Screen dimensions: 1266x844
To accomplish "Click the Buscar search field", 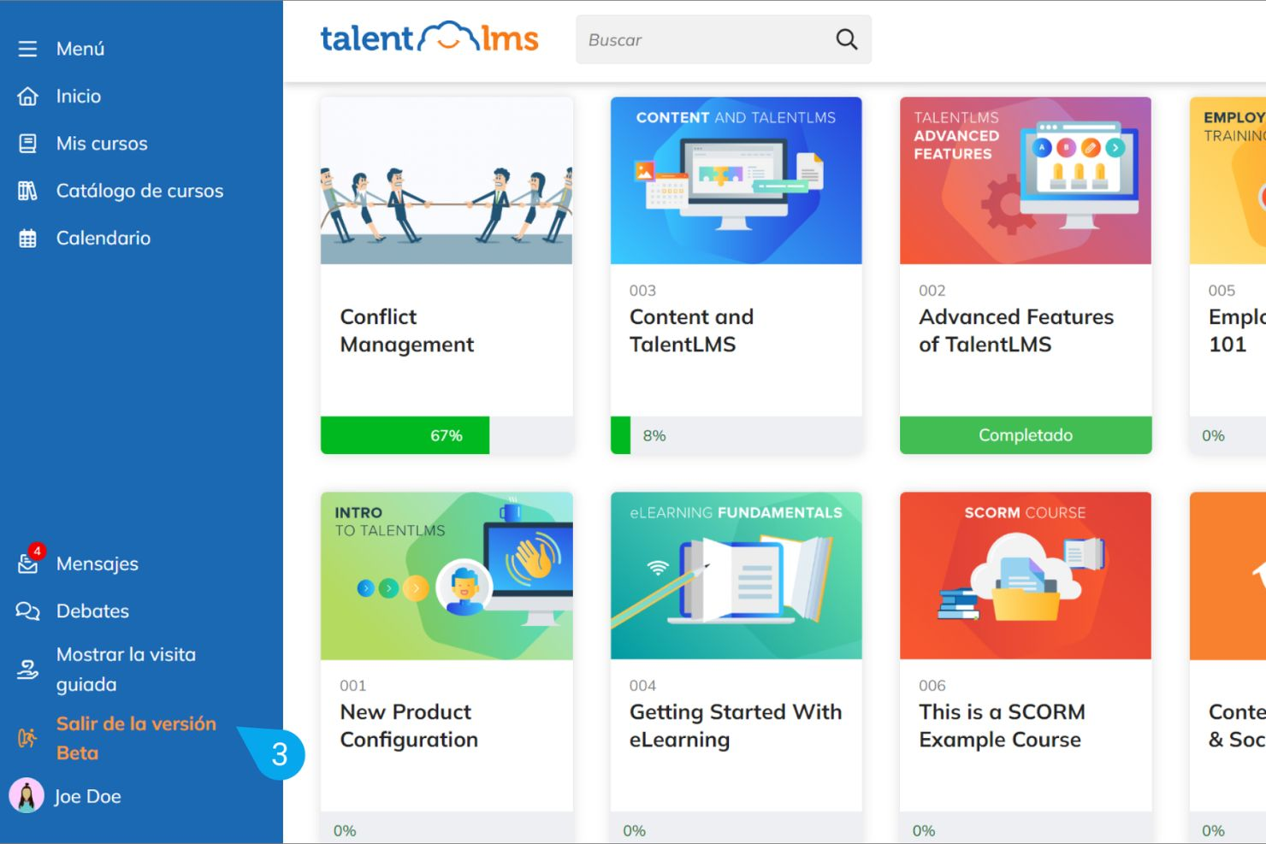I will pyautogui.click(x=724, y=39).
